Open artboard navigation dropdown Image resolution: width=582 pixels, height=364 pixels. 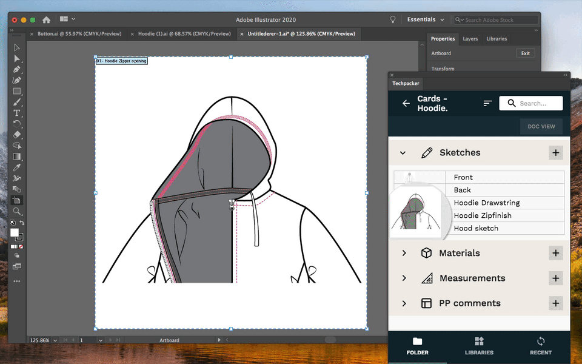pyautogui.click(x=101, y=340)
